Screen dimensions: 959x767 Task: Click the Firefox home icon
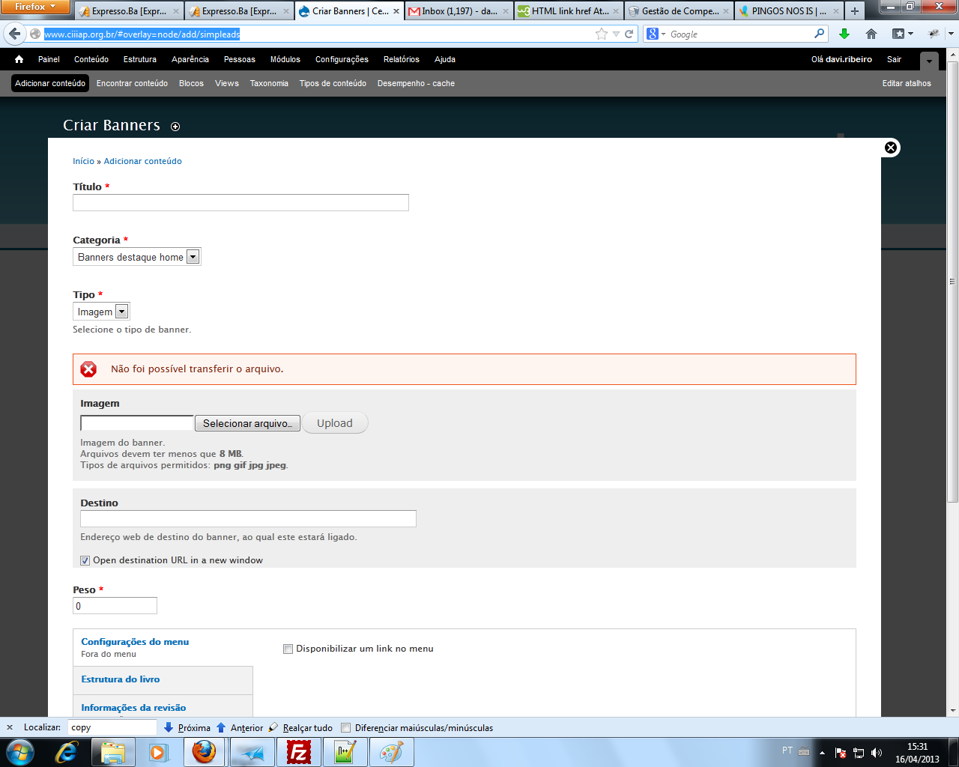point(871,34)
